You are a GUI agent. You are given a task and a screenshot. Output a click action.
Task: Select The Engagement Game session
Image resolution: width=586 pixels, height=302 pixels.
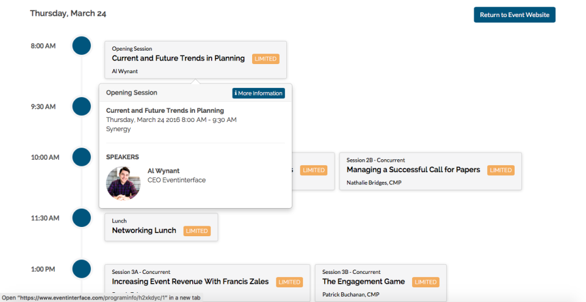coord(381,283)
